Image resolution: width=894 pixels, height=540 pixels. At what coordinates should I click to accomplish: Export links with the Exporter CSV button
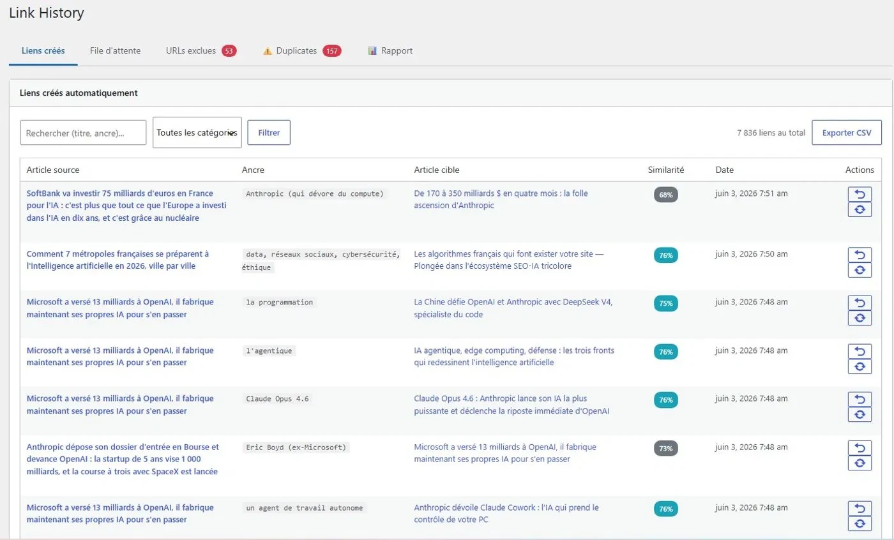click(x=847, y=133)
